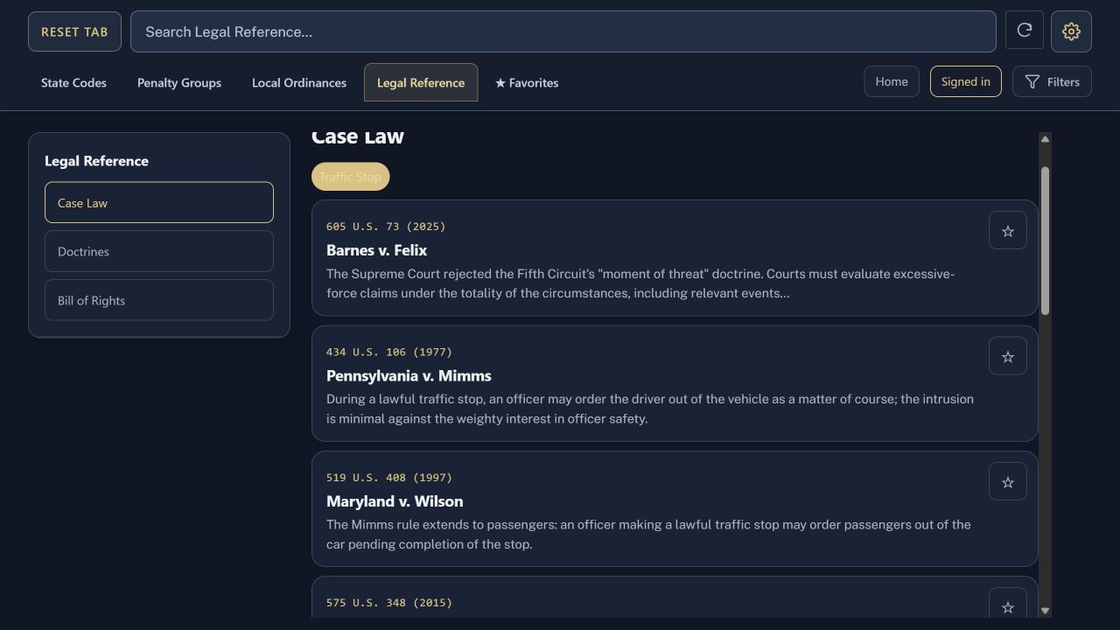Favorite the Pennsylvania v. Mimms case
1120x630 pixels.
click(1008, 356)
